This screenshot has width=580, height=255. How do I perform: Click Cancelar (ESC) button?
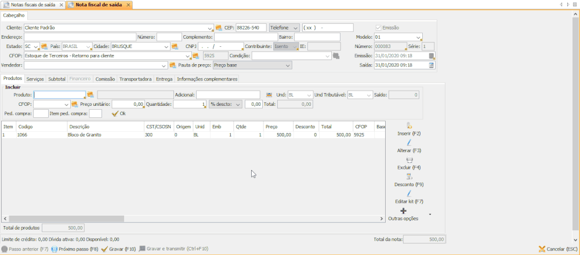click(556, 249)
